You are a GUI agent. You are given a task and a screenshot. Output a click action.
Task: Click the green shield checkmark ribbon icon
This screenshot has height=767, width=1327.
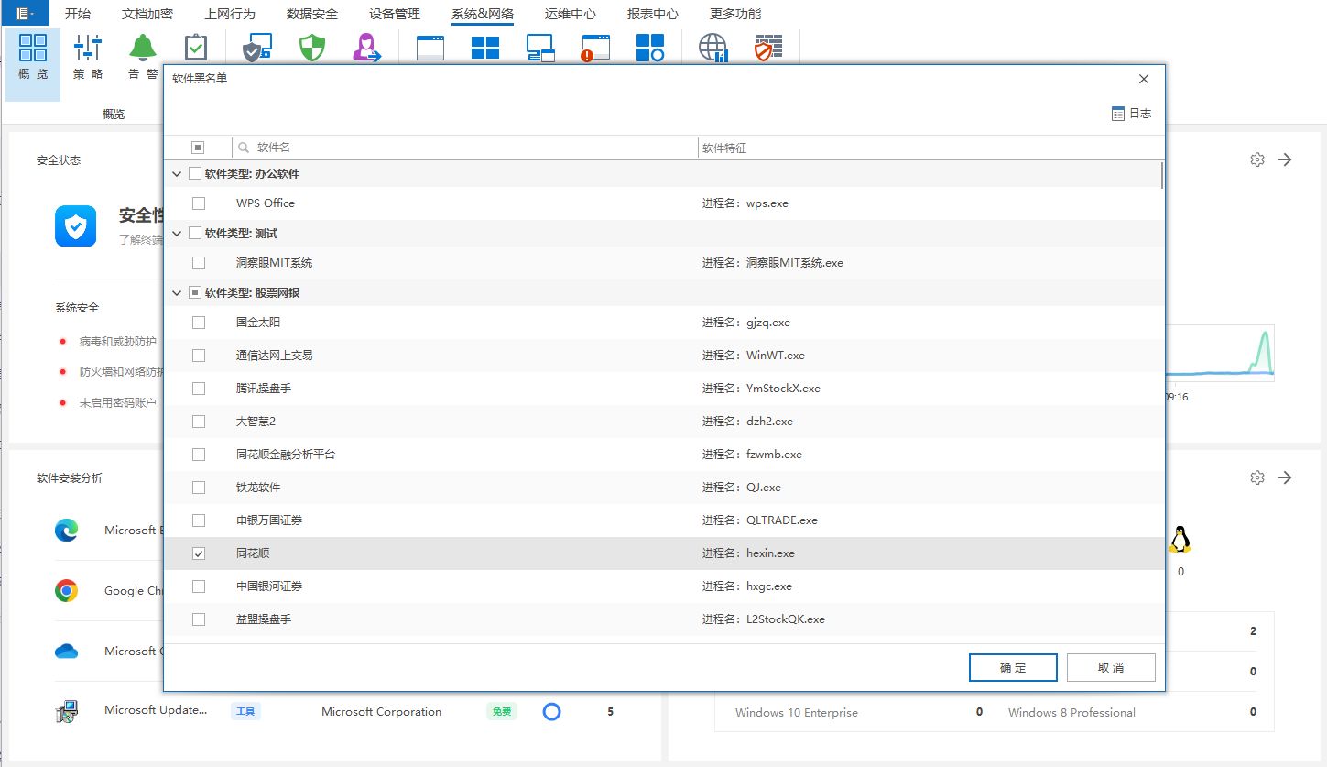[312, 48]
